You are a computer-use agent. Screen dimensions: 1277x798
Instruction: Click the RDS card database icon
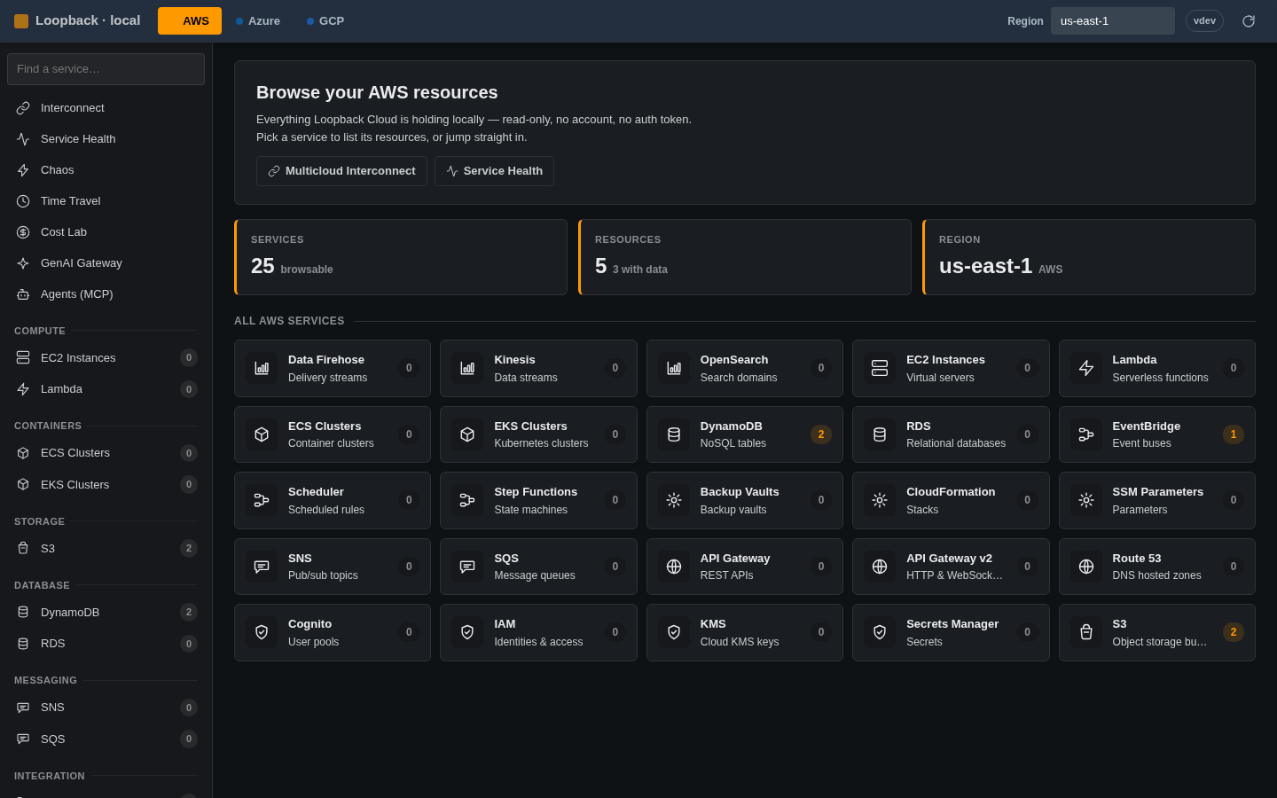pyautogui.click(x=880, y=434)
